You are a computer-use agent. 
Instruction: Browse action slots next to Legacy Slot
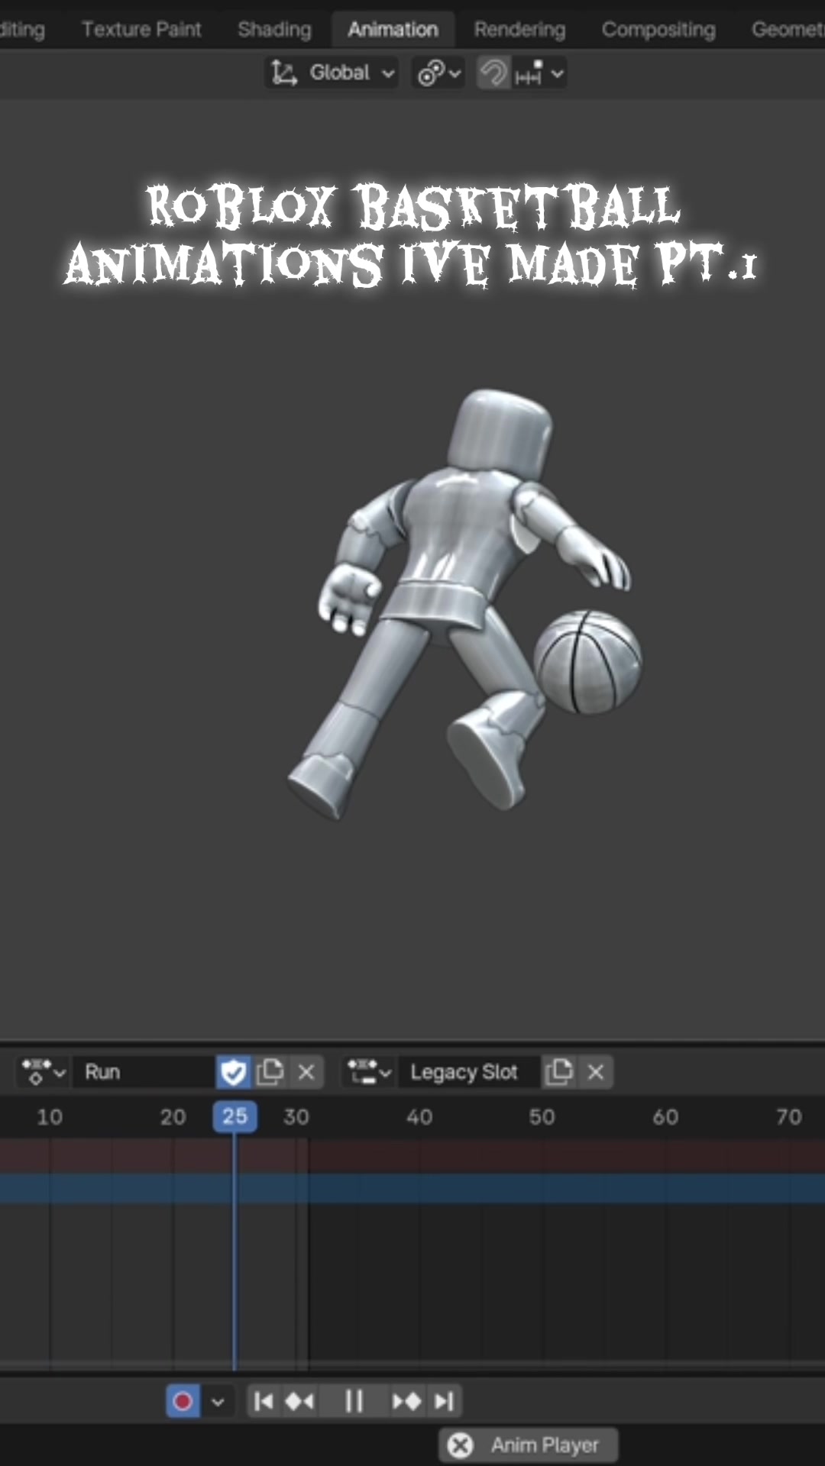[x=369, y=1072]
